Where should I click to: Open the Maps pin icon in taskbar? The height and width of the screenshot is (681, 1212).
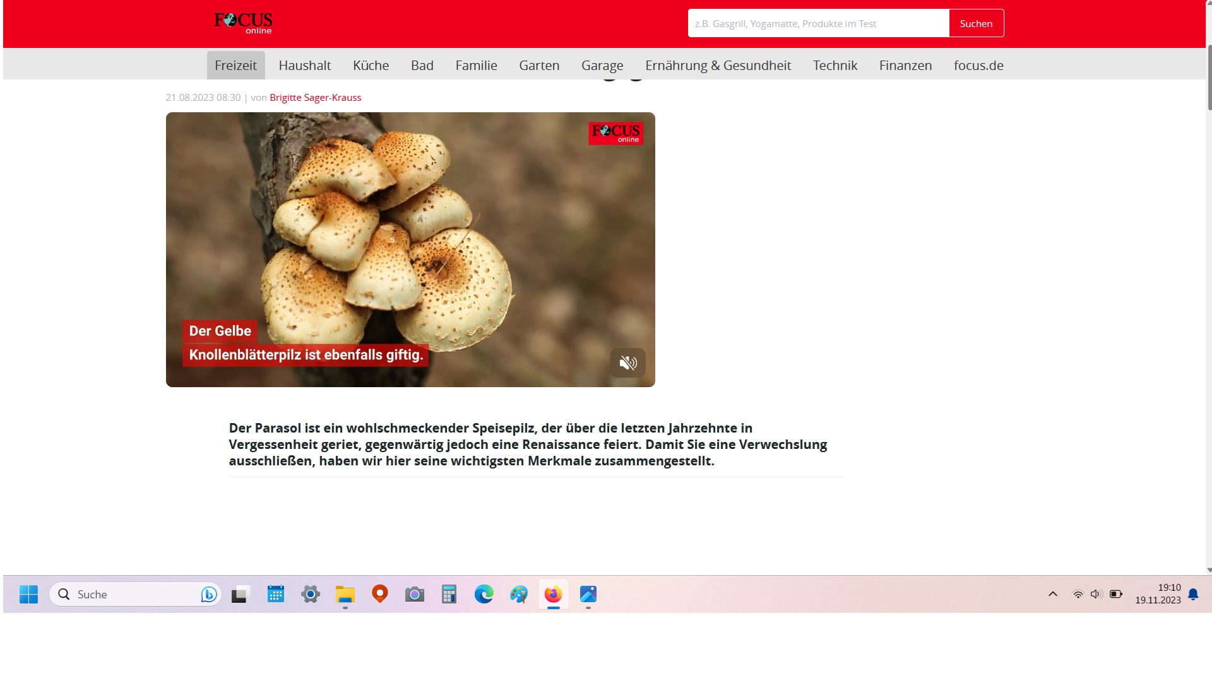point(380,594)
